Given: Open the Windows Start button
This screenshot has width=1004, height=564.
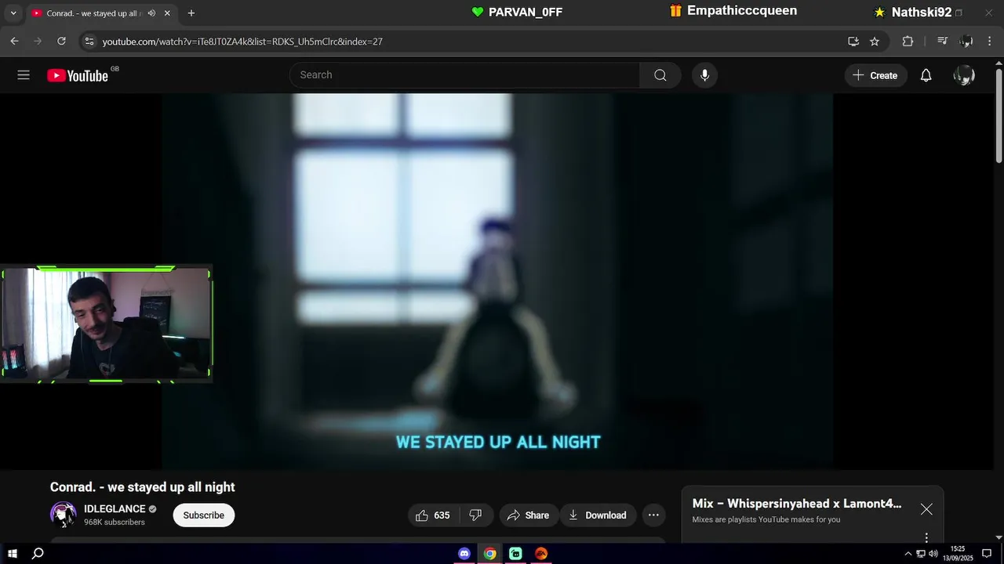Looking at the screenshot, I should pyautogui.click(x=13, y=554).
